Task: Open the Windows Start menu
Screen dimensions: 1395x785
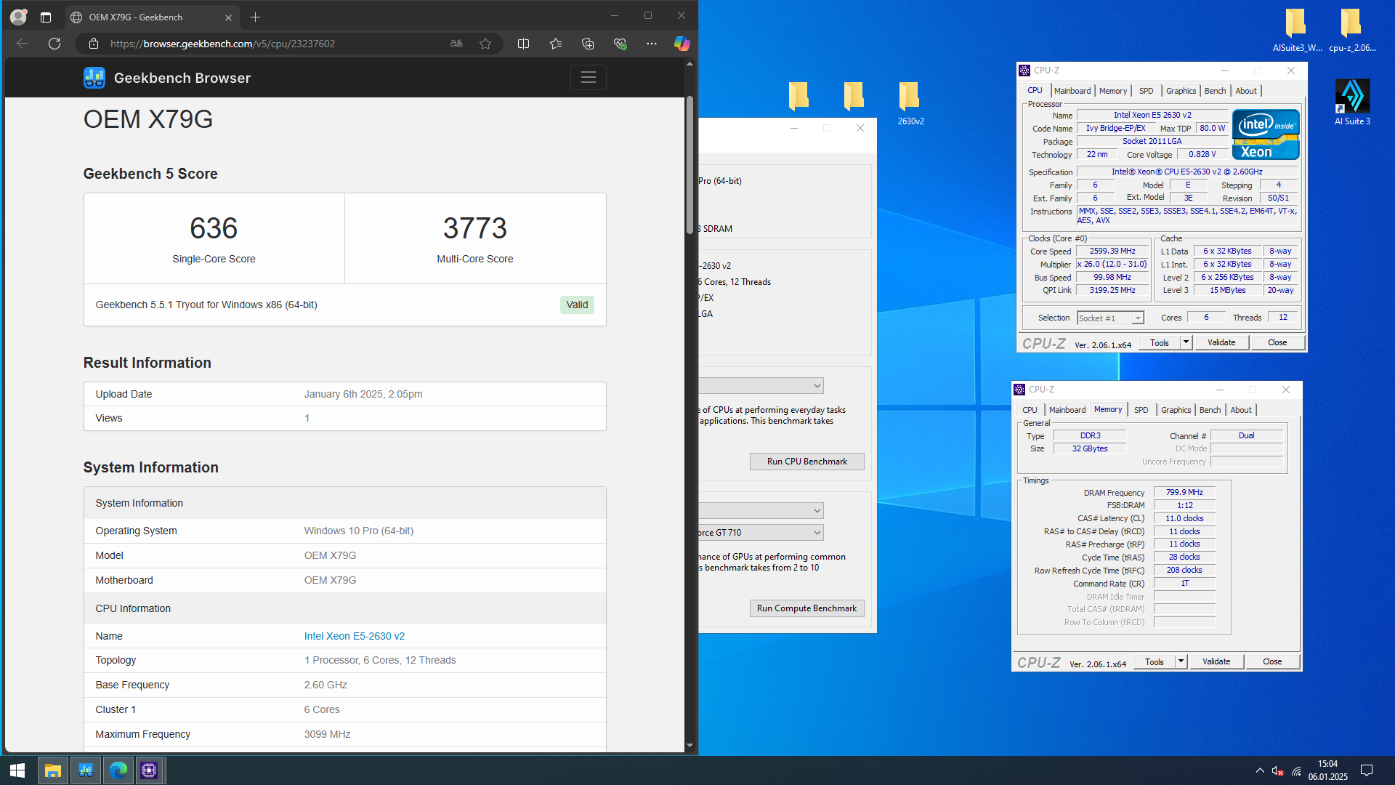Action: (17, 770)
